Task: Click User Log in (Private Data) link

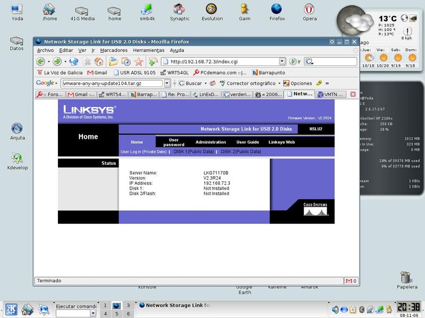Action: (143, 152)
